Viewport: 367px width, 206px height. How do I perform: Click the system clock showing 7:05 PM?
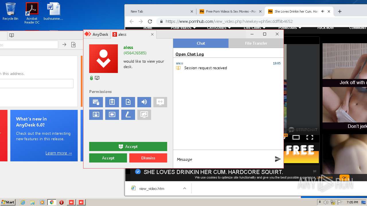352,202
